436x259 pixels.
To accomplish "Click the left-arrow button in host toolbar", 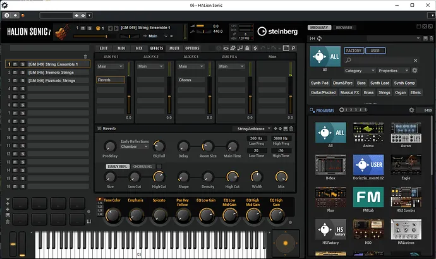I will pos(15,15).
